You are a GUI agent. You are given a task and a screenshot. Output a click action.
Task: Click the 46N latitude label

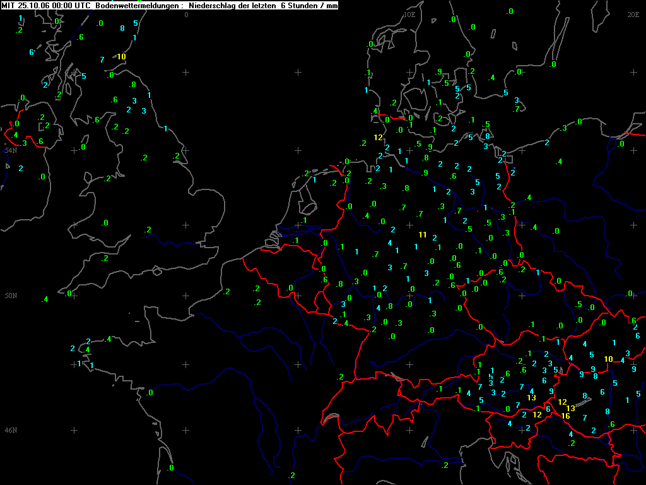pyautogui.click(x=11, y=430)
